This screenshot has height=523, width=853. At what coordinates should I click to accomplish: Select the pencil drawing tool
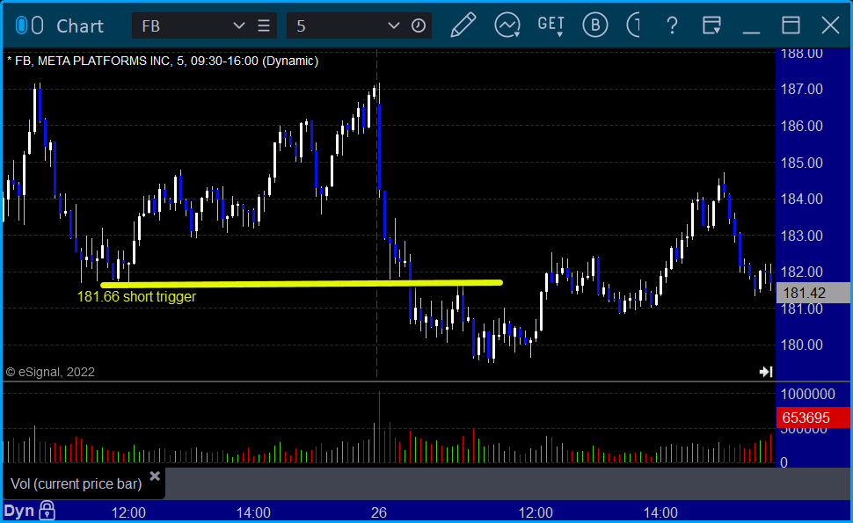(x=463, y=25)
